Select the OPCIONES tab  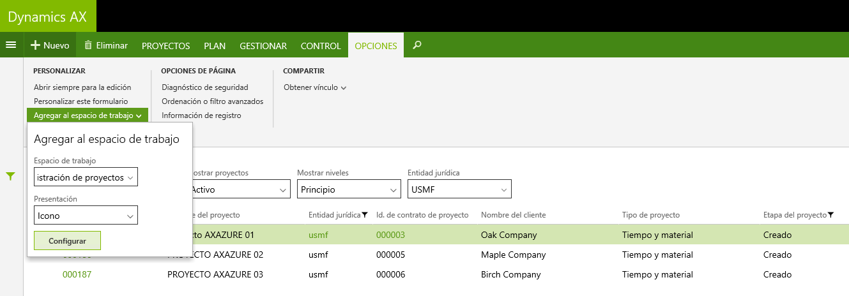point(376,46)
